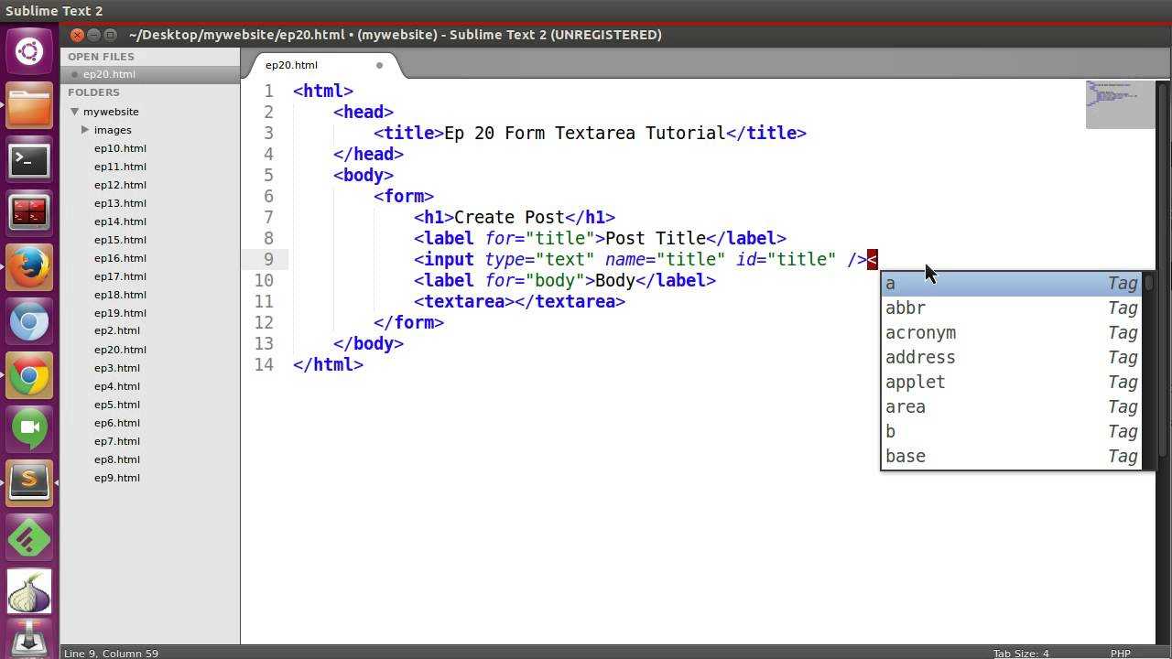Open ep4.html from the sidebar
Screen dimensions: 1172x659
(x=117, y=386)
